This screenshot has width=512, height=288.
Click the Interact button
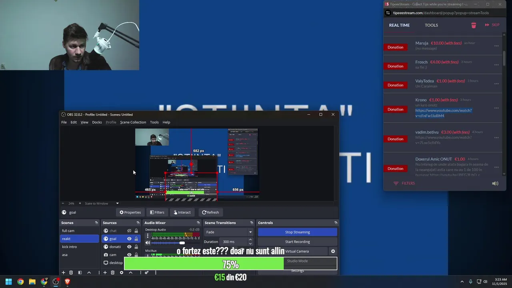[182, 212]
